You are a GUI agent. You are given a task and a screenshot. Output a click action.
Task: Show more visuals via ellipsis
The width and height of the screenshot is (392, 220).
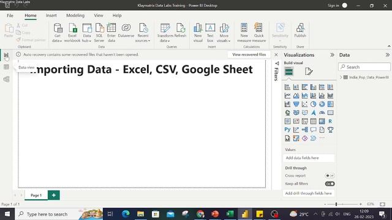pos(322,138)
